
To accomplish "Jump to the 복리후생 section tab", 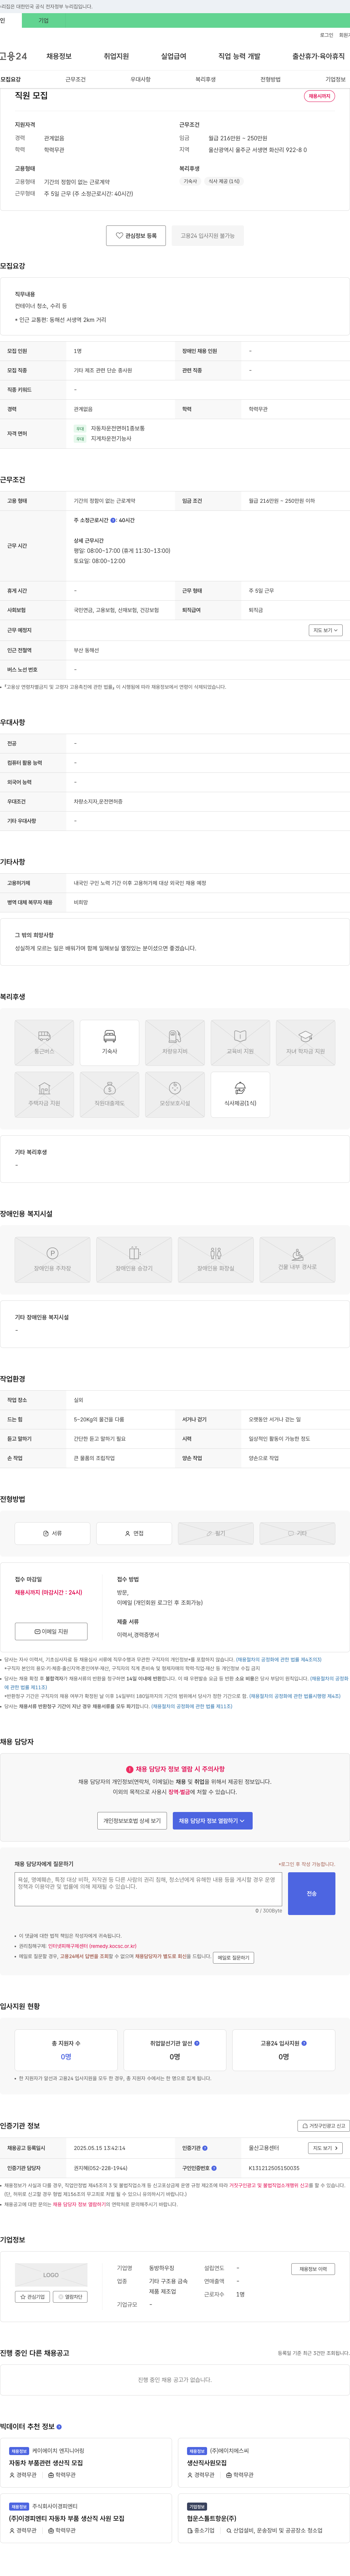I will (205, 79).
